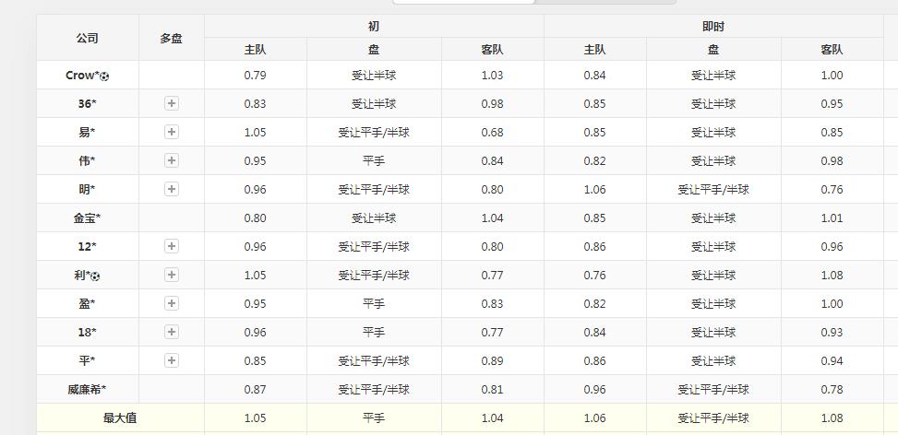Expand multi-handicap plus for 利* row

(x=172, y=275)
